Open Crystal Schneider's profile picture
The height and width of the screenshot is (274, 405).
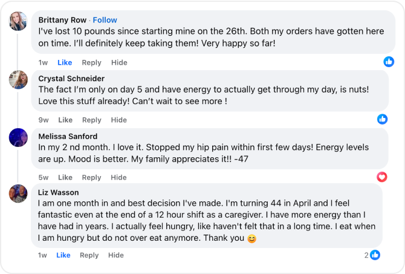18,80
